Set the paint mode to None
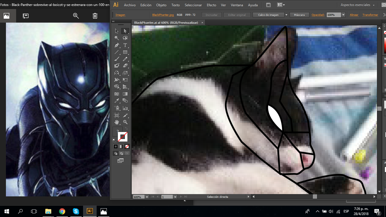386x217 pixels. pyautogui.click(x=127, y=146)
